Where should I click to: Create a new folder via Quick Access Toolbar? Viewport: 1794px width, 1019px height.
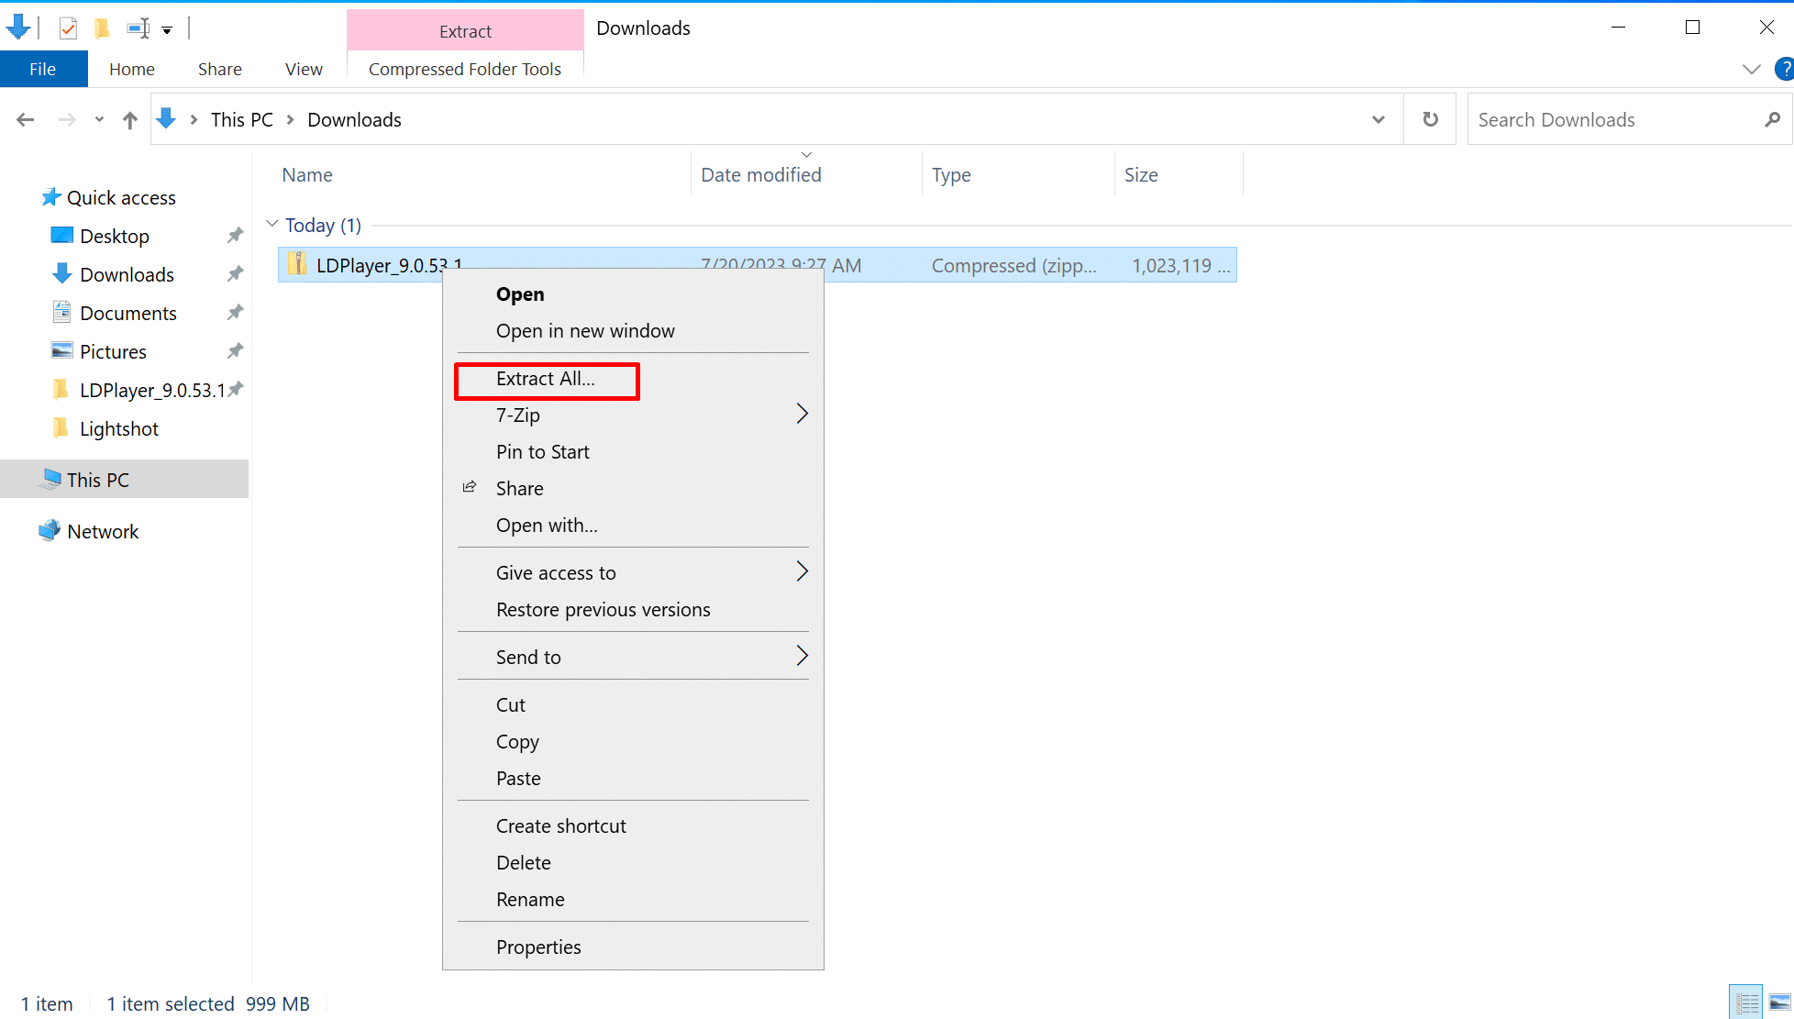point(102,28)
